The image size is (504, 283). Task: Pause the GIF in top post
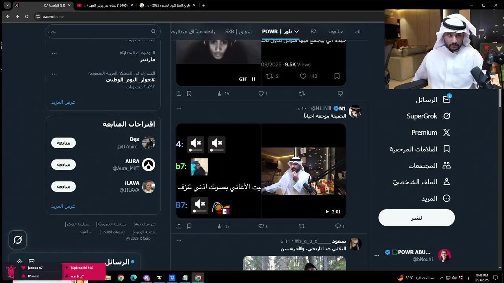tap(253, 79)
